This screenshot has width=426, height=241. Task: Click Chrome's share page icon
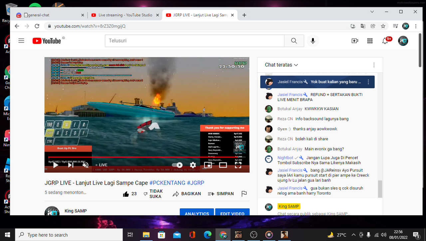[373, 26]
